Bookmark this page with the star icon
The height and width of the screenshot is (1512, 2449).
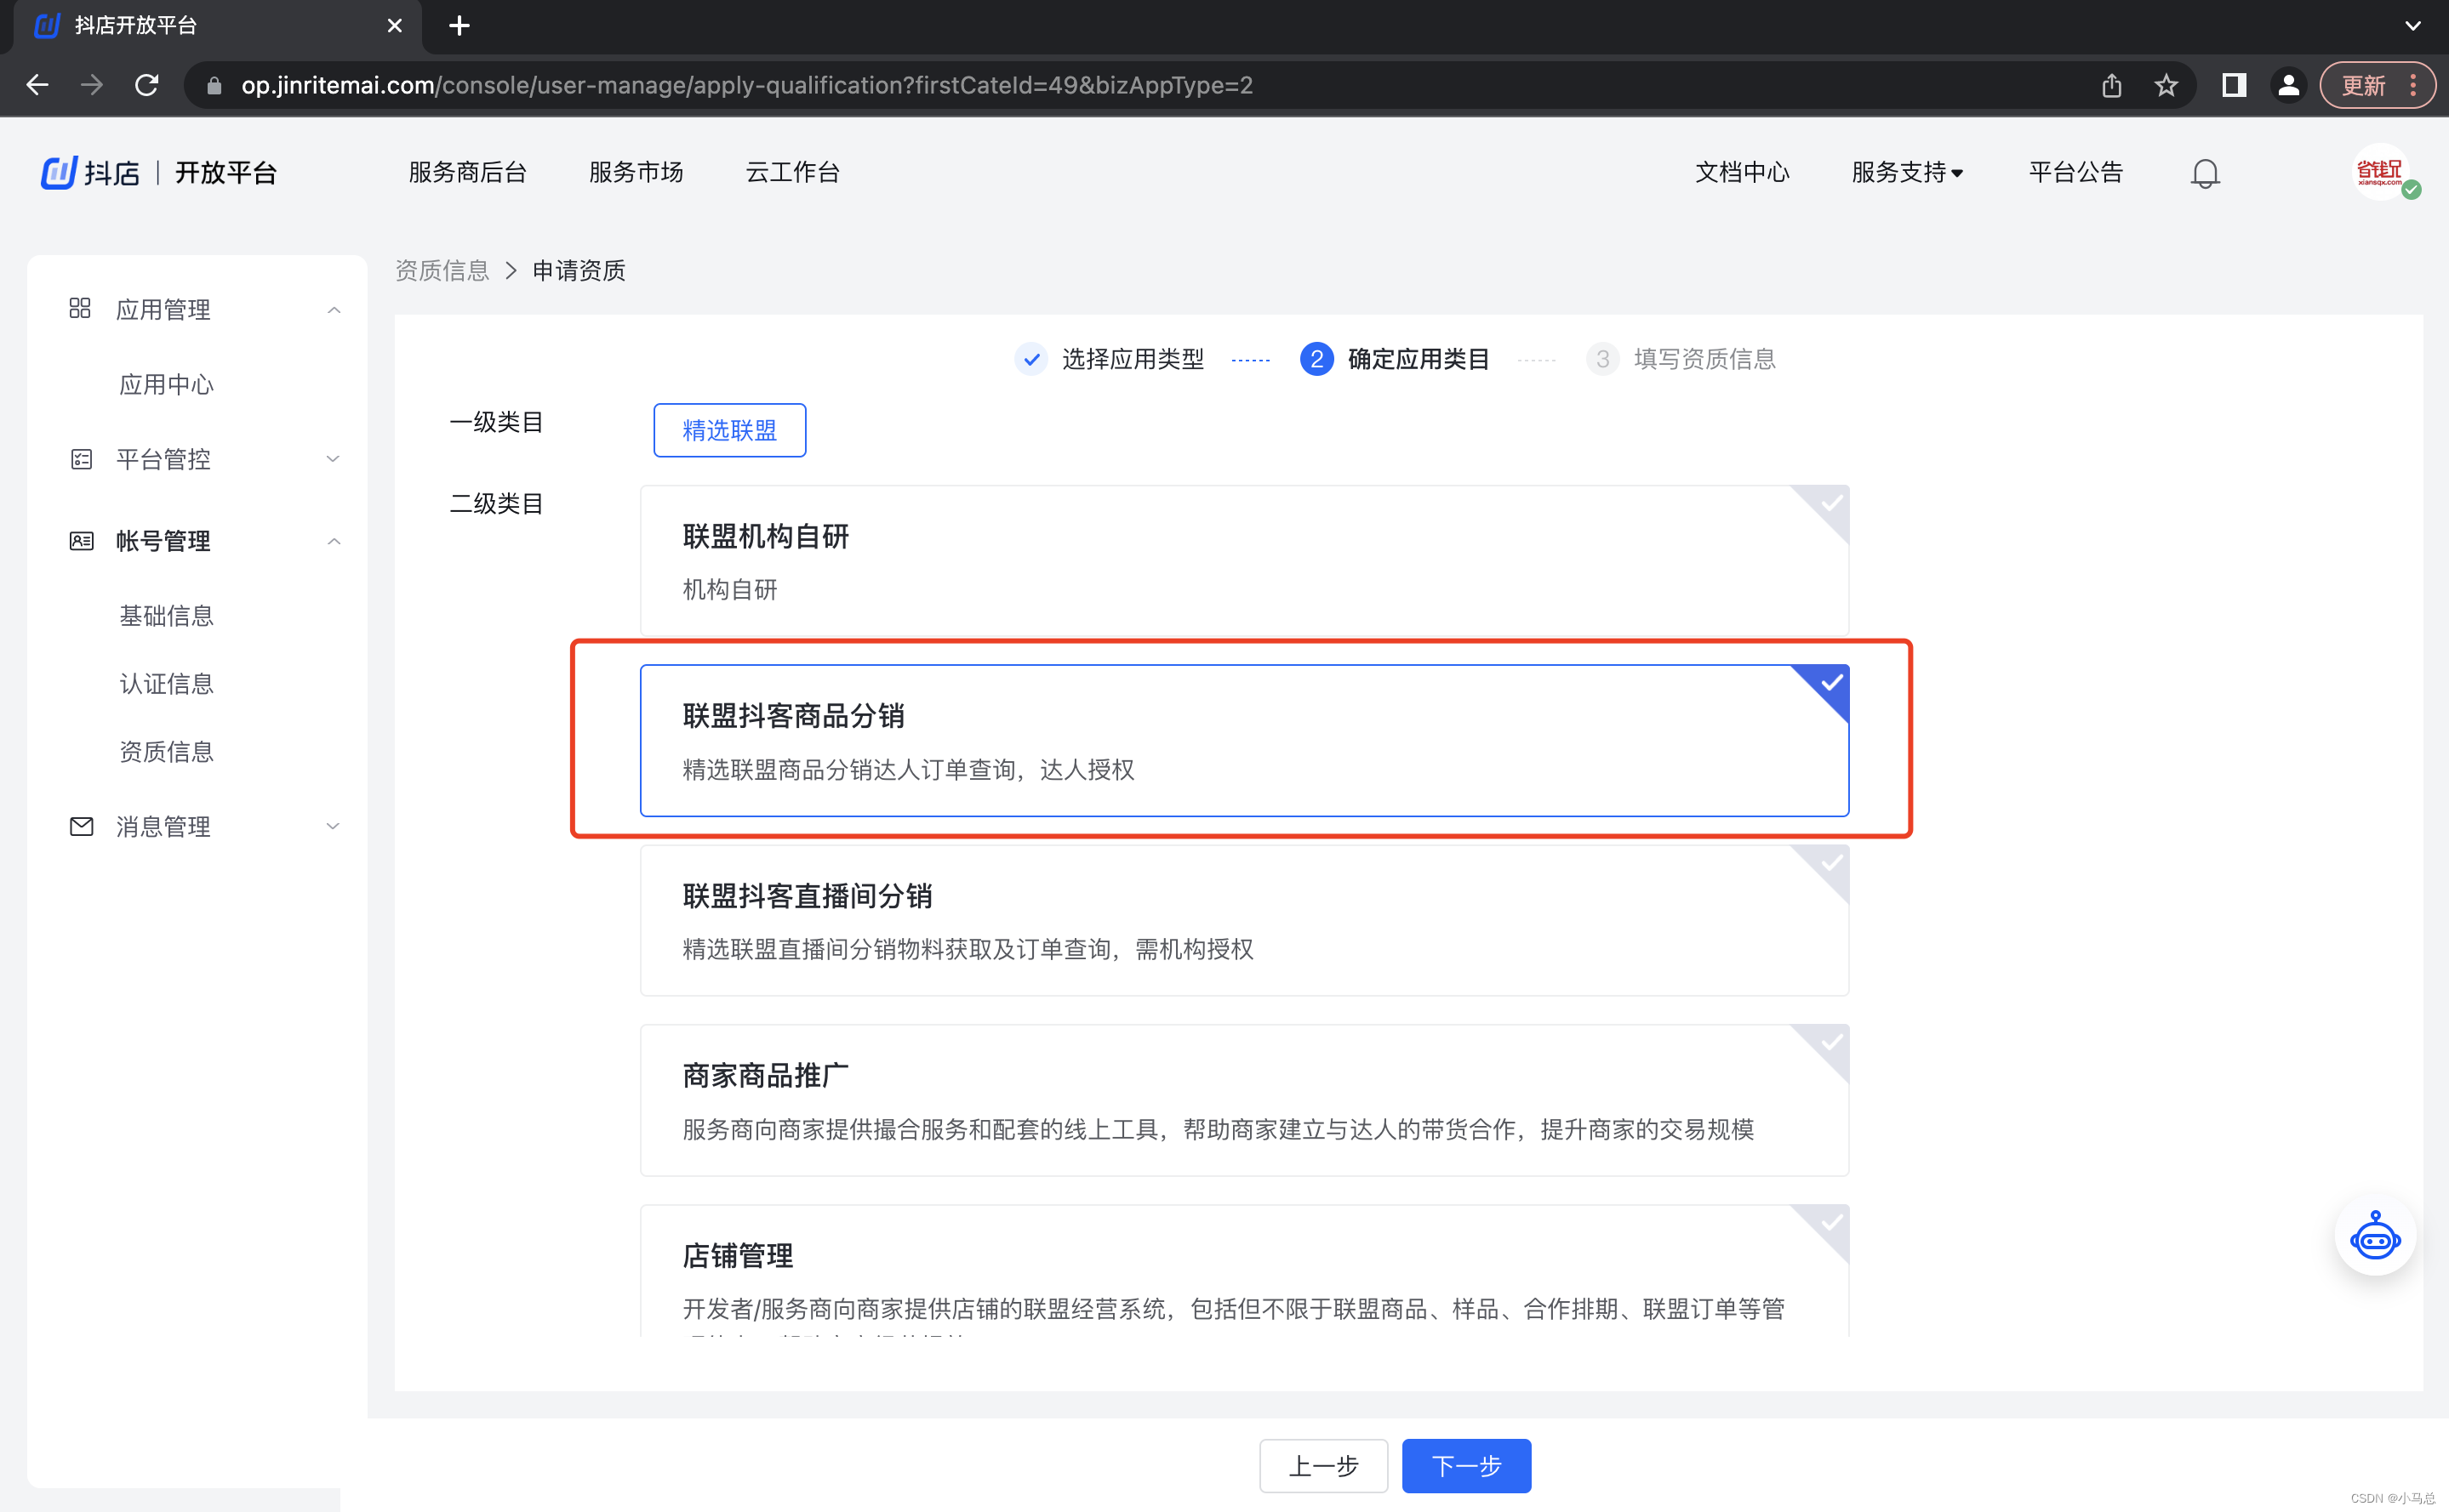(2166, 86)
